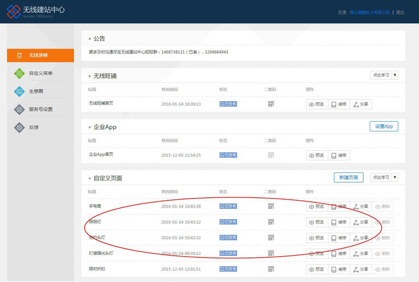Viewport: 419px width, 282px height.
Task: Click the 新建页面 button
Action: tap(349, 177)
